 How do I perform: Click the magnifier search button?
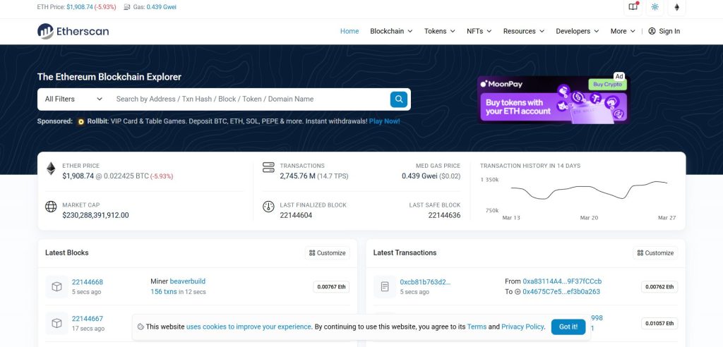point(399,99)
